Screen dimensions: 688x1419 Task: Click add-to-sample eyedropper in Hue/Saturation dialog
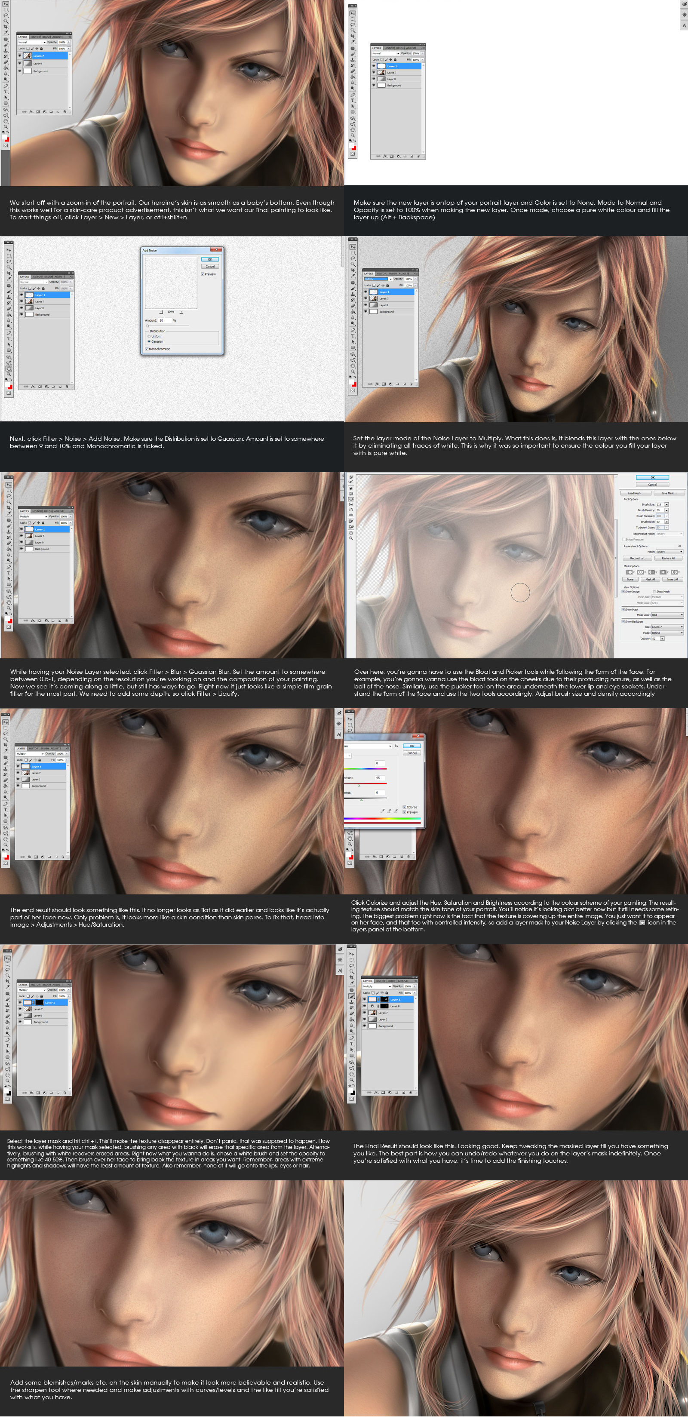[x=390, y=811]
